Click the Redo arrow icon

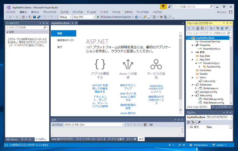click(52, 17)
